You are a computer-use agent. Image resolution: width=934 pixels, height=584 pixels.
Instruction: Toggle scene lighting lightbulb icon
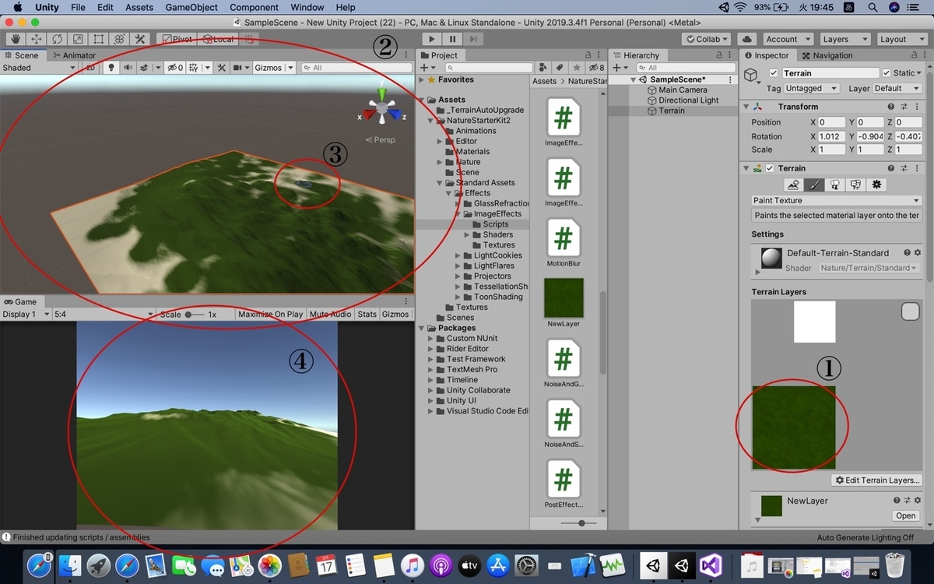click(x=111, y=68)
